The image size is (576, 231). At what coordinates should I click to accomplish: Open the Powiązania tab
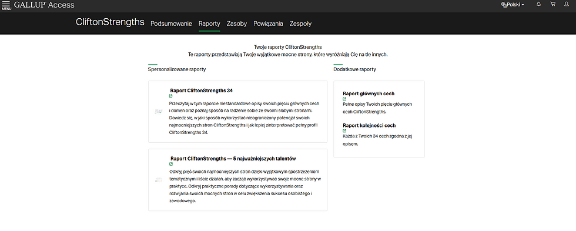tap(268, 24)
